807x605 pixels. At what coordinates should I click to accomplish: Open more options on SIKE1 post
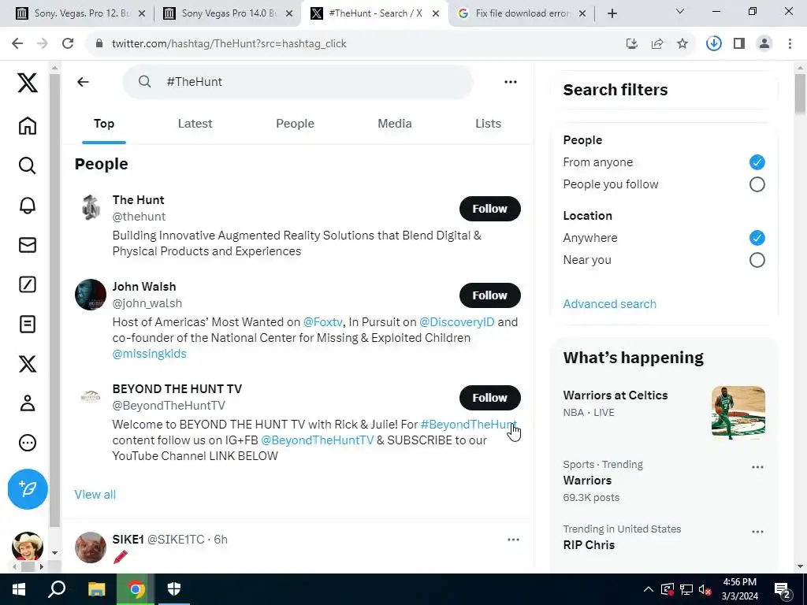[x=513, y=540]
